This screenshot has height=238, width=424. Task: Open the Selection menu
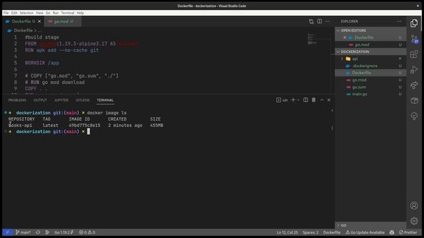tap(26, 13)
